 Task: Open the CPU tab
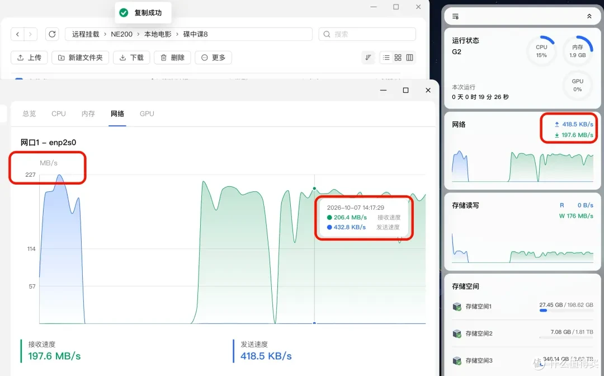[59, 114]
